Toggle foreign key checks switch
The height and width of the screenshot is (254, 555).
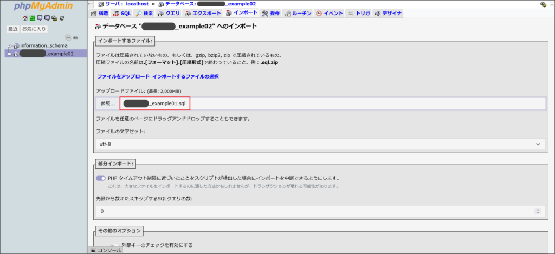point(114,245)
